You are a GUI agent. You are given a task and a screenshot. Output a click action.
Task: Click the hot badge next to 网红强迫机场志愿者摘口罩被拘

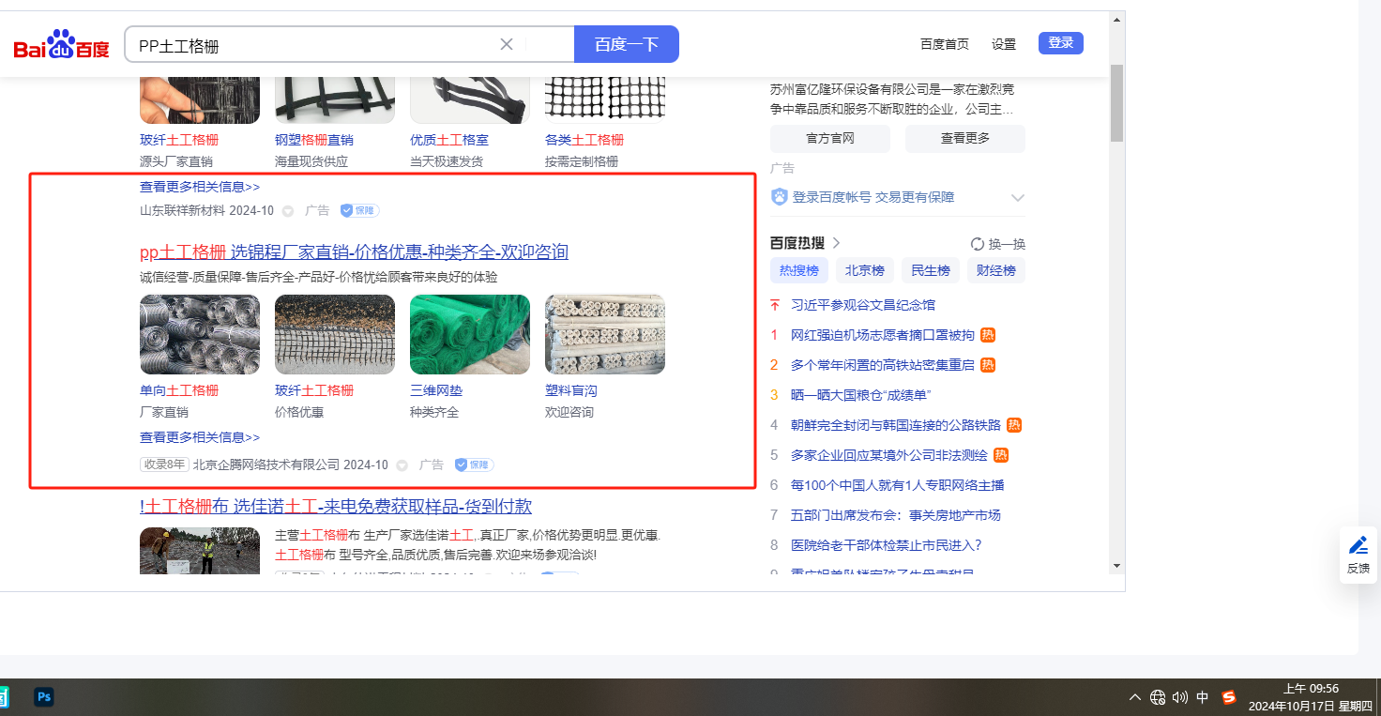[x=988, y=335]
